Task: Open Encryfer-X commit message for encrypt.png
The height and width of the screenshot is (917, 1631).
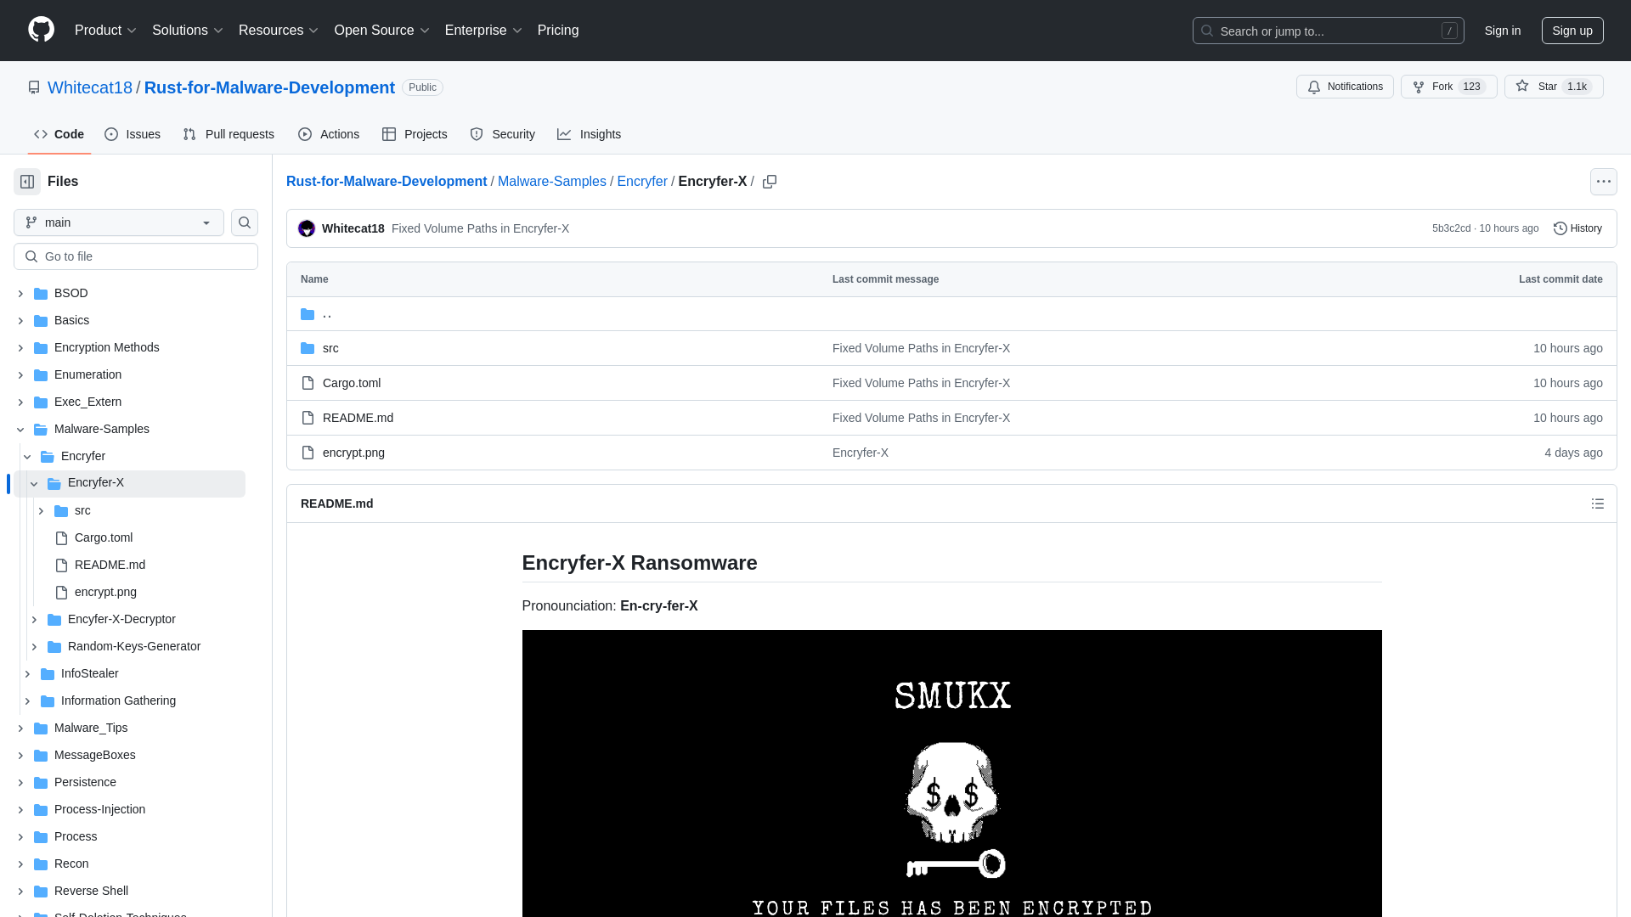Action: [861, 453]
